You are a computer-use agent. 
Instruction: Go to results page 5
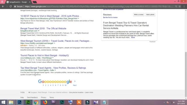click(x=53, y=85)
